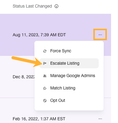
Task: Click the info icon beside Status Last Changed
Action: (56, 6)
